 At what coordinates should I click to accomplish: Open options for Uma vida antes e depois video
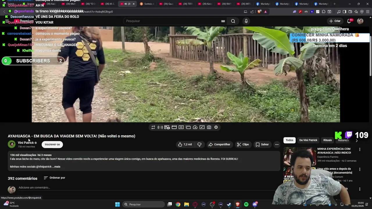[360, 169]
